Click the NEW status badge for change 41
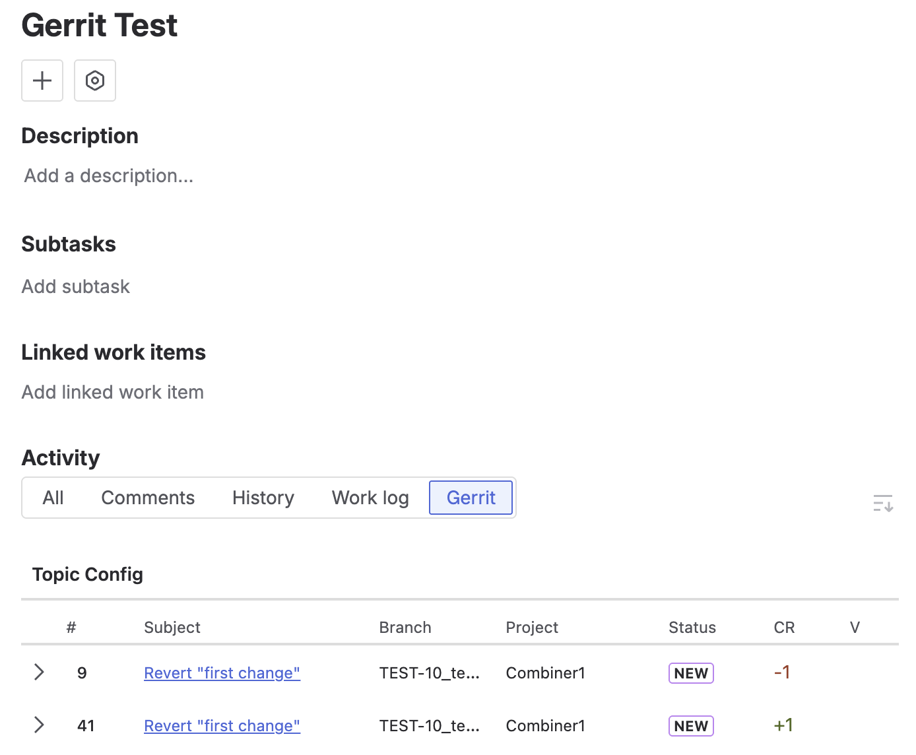 pos(691,726)
